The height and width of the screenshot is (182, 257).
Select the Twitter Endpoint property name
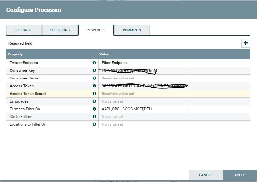24,63
